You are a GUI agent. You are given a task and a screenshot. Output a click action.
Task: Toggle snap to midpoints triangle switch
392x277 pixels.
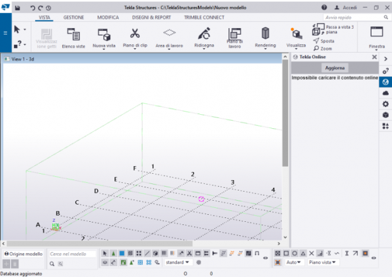[303, 253]
